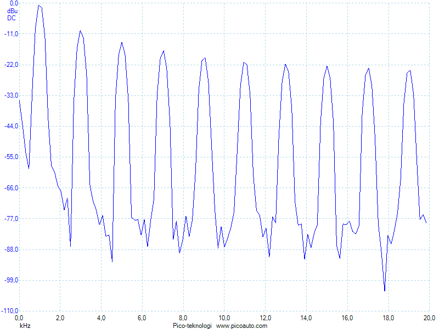Click the -99,0 axis value
The height and width of the screenshot is (329, 439).
[11, 280]
